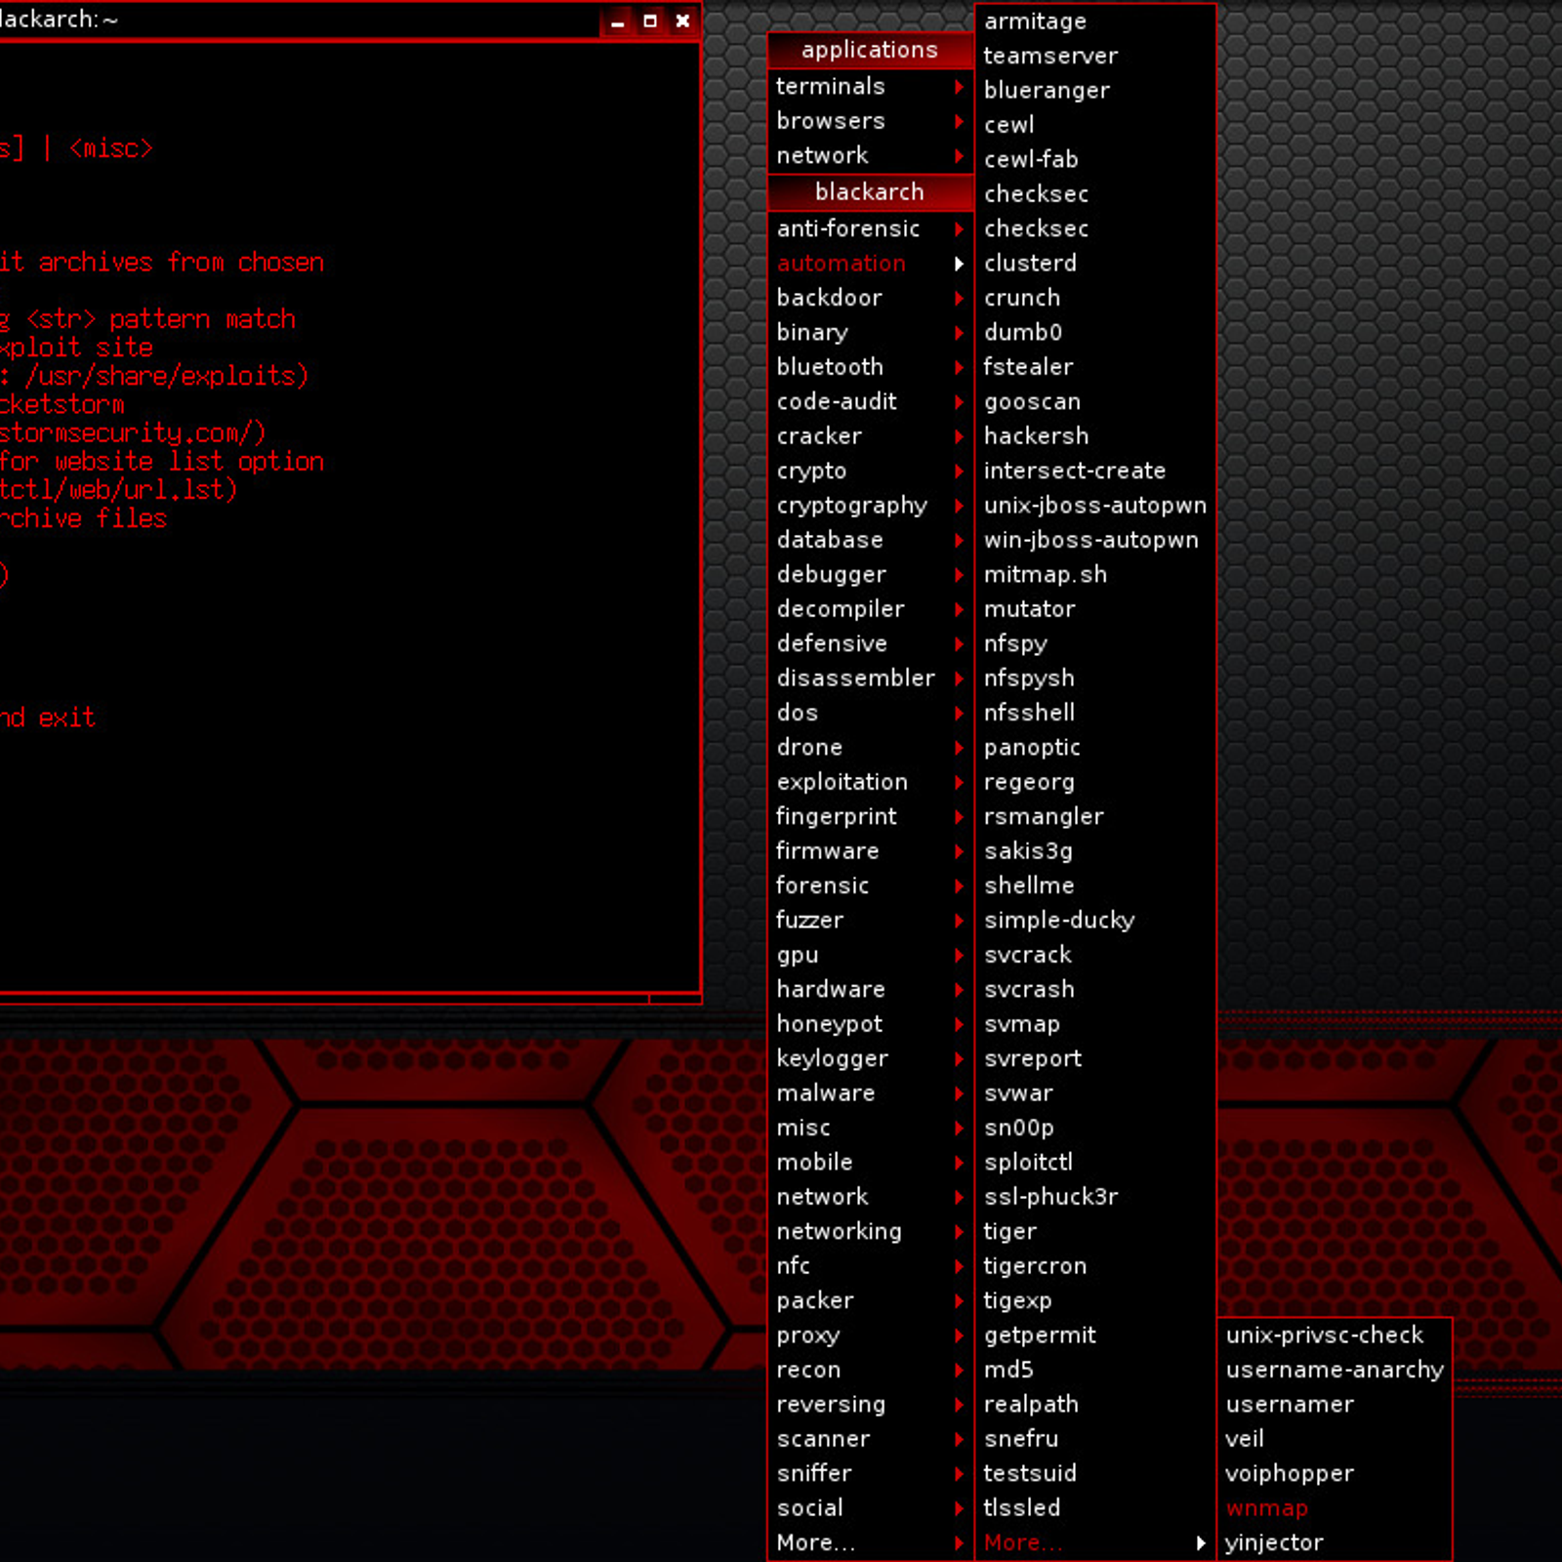This screenshot has width=1562, height=1562.
Task: Open the recon category
Action: pos(871,1370)
